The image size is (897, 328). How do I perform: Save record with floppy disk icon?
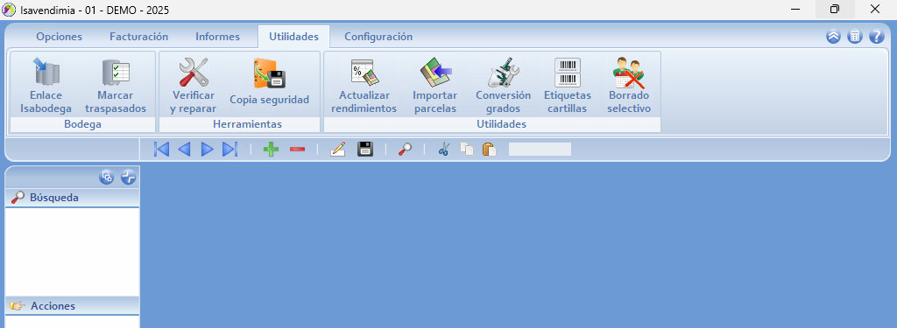click(x=365, y=150)
